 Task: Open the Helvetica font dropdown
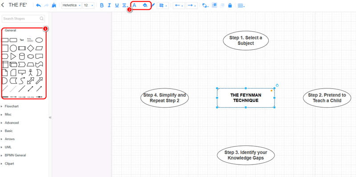tap(71, 5)
